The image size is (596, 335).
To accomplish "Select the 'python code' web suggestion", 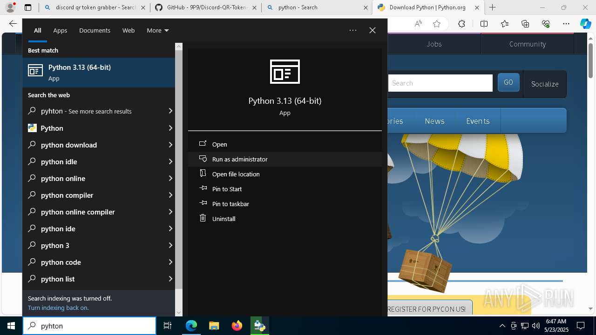I will 99,262.
